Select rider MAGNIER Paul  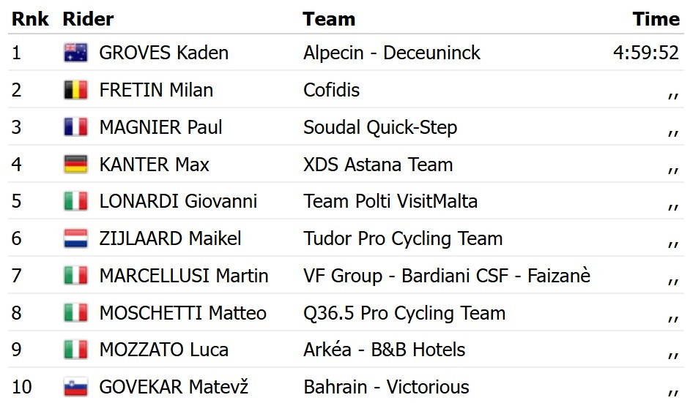(160, 128)
